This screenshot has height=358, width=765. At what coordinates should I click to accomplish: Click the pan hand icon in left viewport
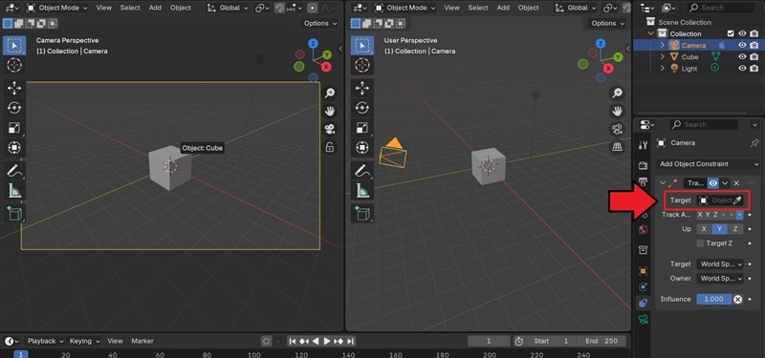point(330,111)
